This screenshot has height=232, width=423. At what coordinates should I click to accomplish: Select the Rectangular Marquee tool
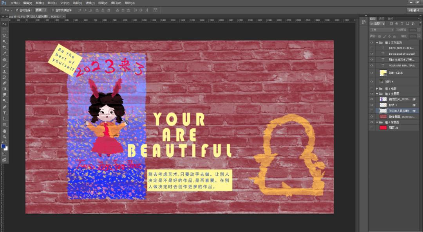tap(4, 30)
